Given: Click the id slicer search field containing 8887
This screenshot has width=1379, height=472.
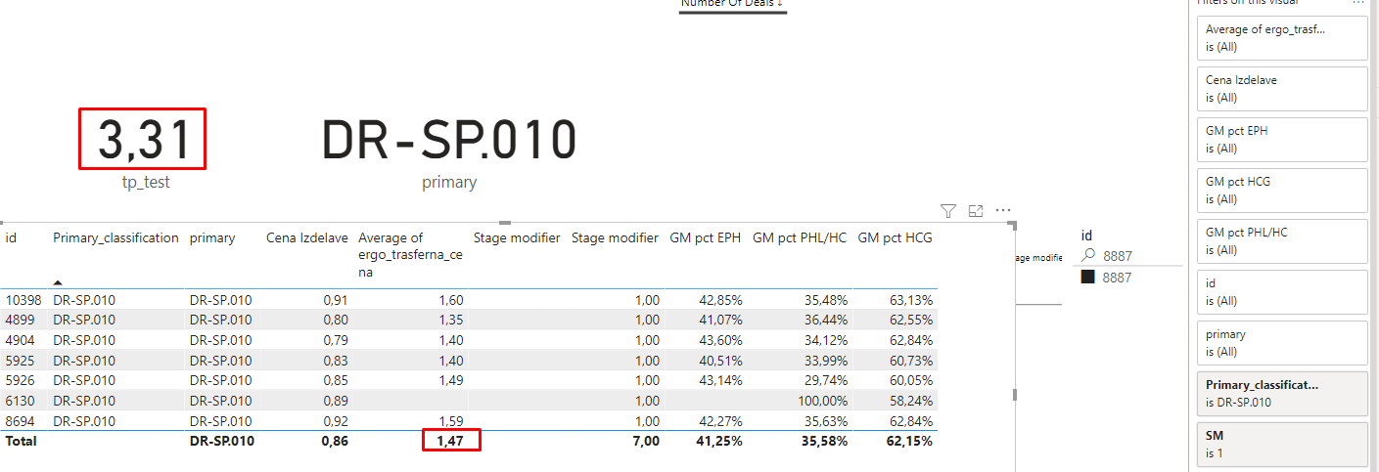Looking at the screenshot, I should 1130,255.
